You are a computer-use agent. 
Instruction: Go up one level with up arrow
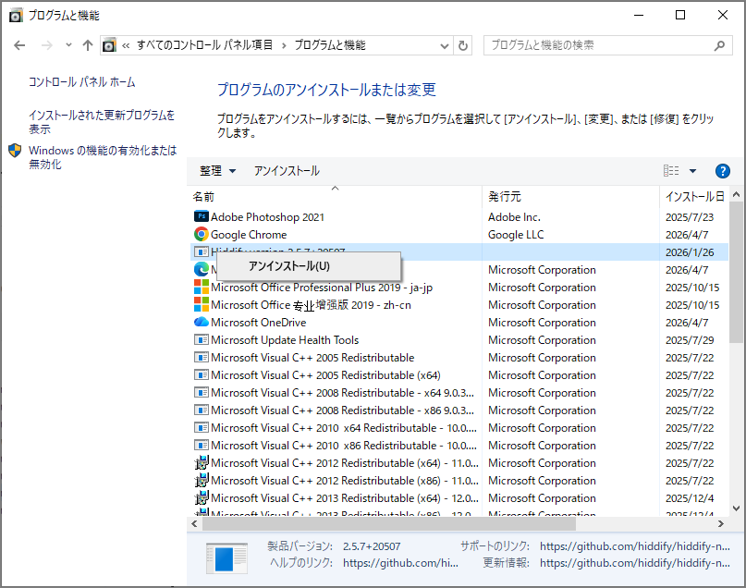(x=88, y=45)
